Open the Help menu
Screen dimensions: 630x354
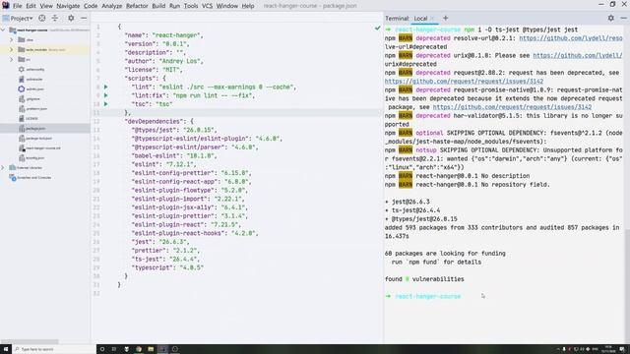coord(247,6)
